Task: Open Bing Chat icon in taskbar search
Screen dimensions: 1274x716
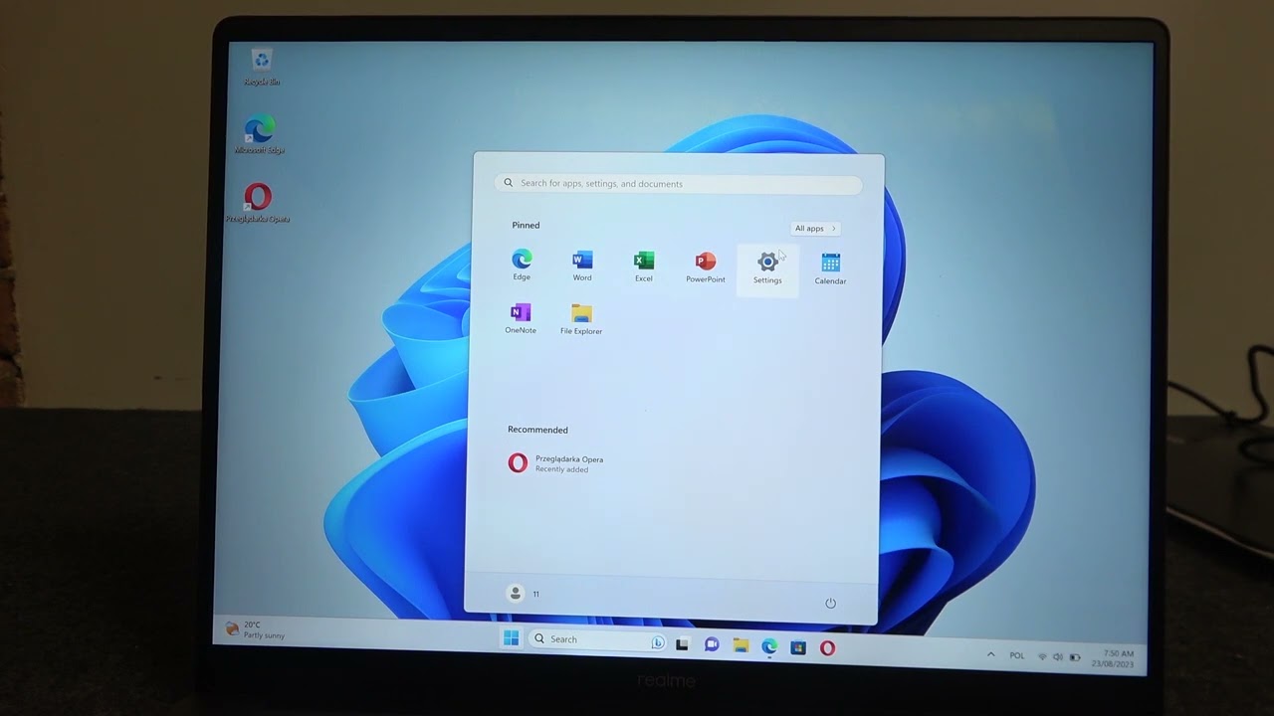Action: click(658, 642)
